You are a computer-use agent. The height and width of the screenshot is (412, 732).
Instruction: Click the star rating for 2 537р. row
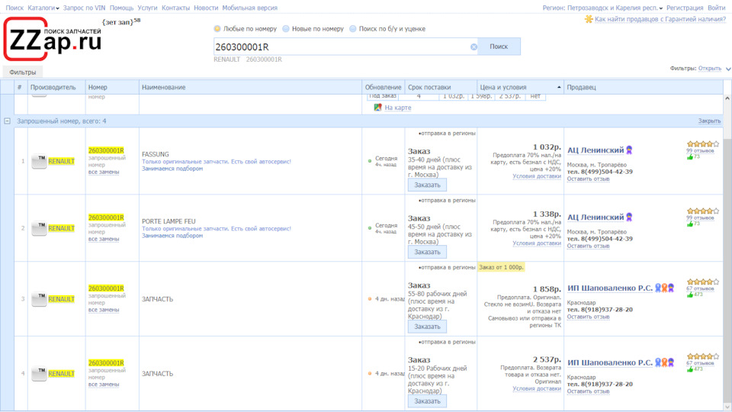click(702, 356)
